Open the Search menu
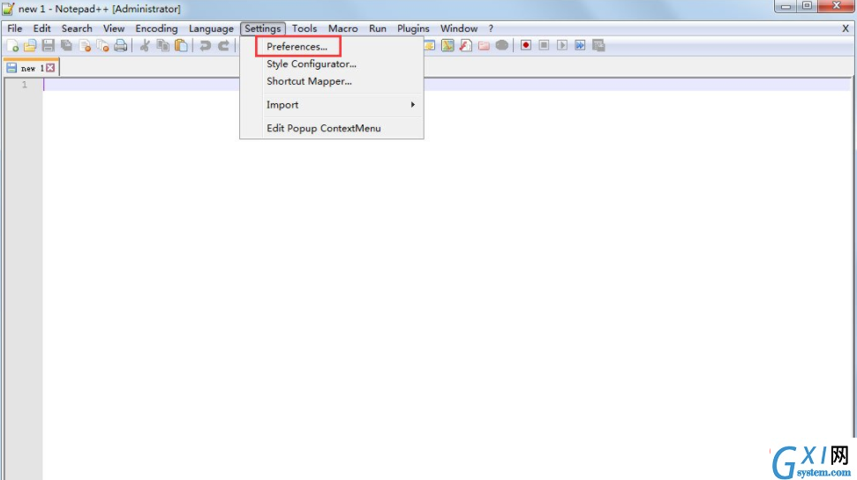 77,28
